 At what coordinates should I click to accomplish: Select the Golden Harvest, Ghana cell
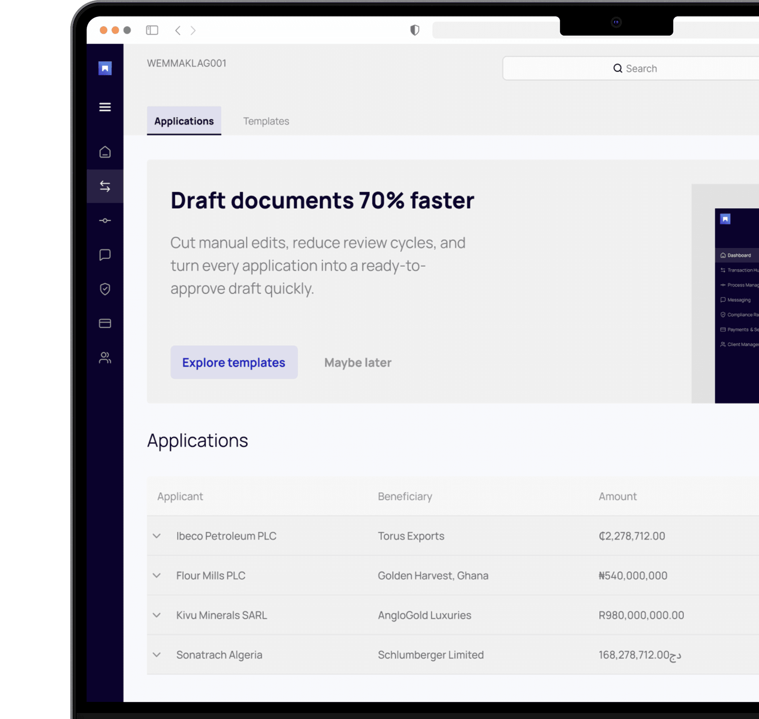pyautogui.click(x=433, y=576)
